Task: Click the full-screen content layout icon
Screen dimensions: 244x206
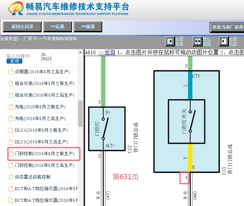Action: tap(223, 41)
